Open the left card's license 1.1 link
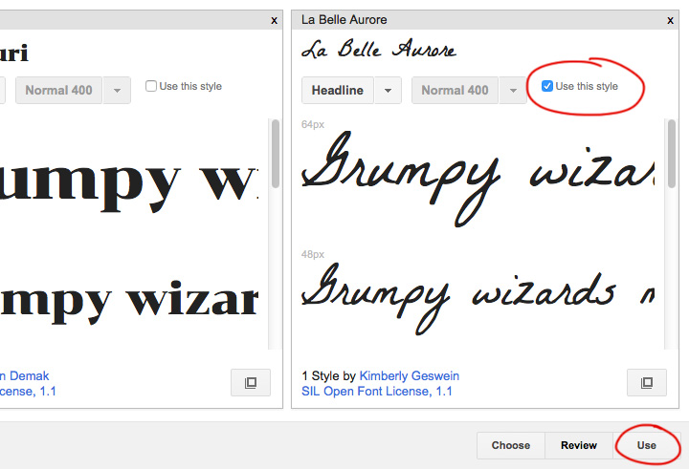 (x=28, y=391)
